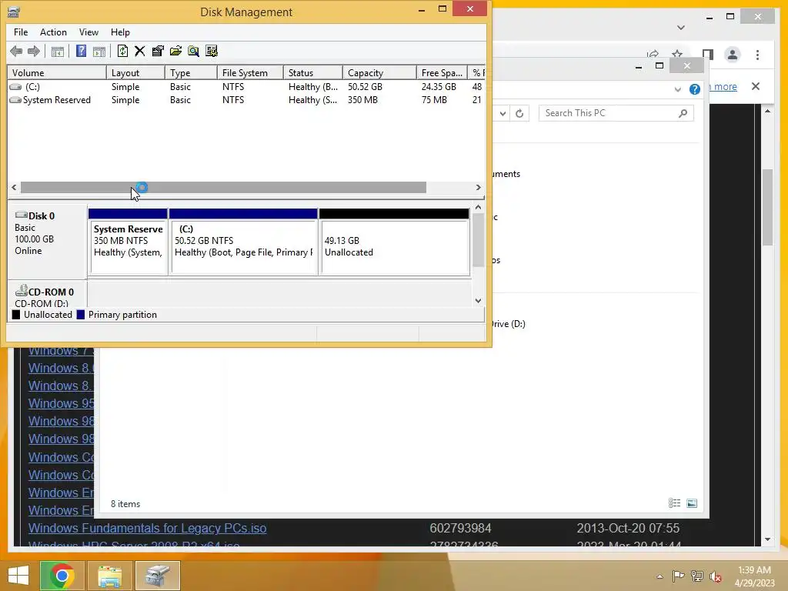Toggle Show/Hide Action Pane toolbar icon

click(x=99, y=52)
